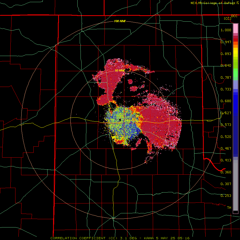Click the 0.627 legend value
The height and width of the screenshot is (240, 240).
point(226,113)
